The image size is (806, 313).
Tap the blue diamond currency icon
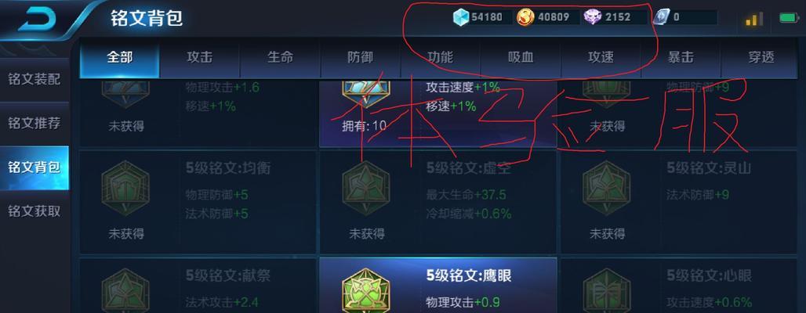(461, 17)
